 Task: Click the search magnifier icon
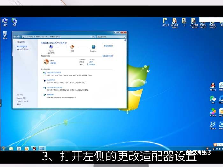pyautogui.click(x=125, y=37)
